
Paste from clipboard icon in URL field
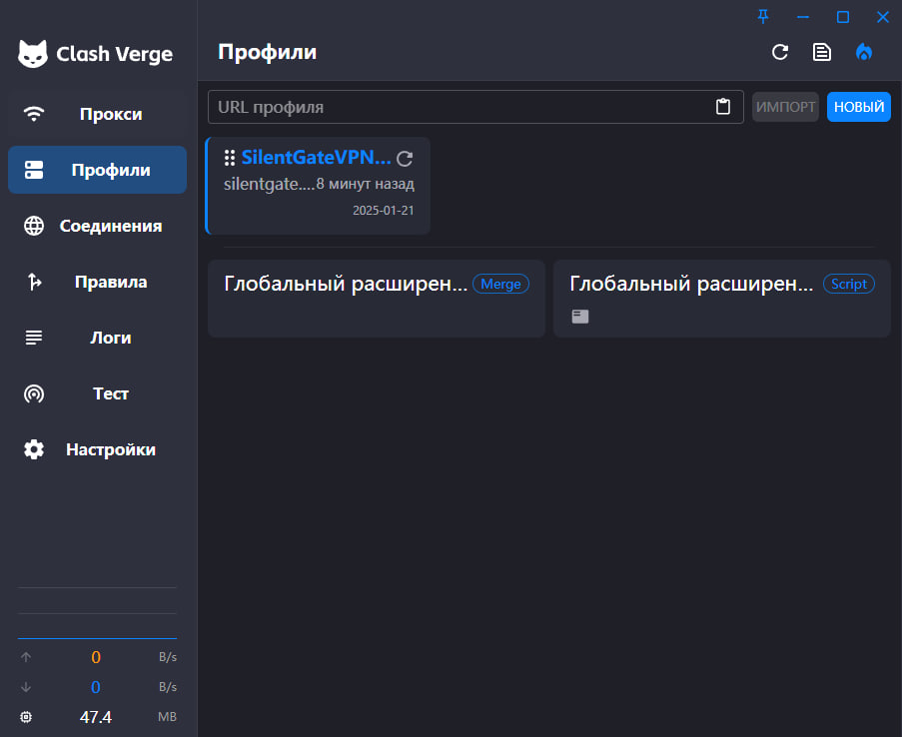coord(723,107)
